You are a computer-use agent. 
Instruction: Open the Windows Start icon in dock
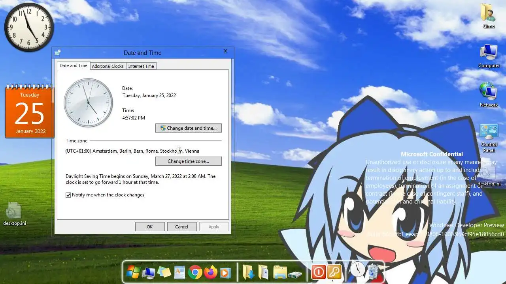click(134, 272)
